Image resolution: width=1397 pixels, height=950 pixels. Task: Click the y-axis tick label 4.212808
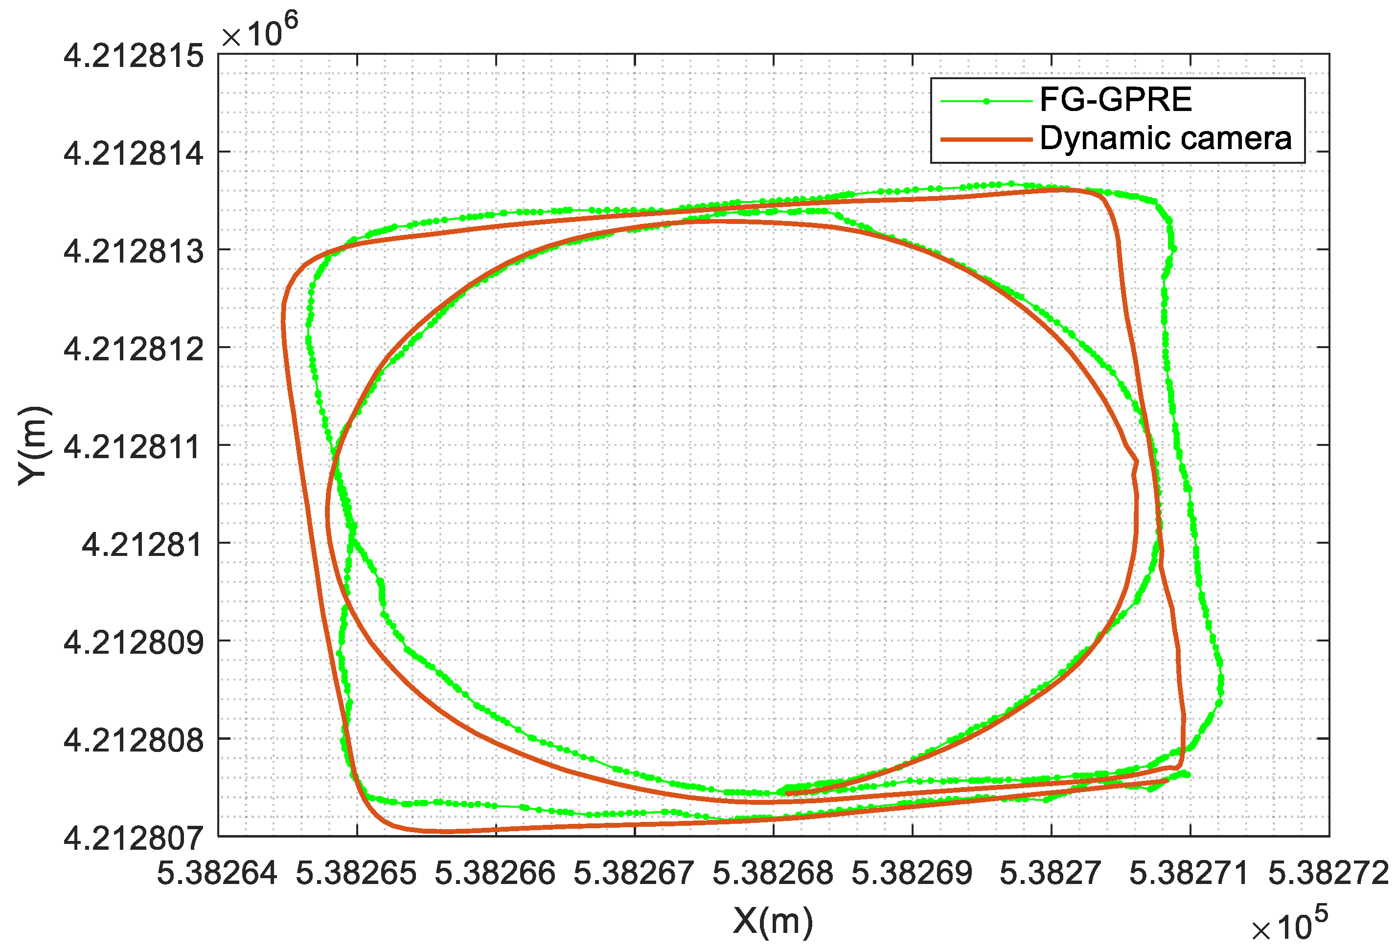[134, 740]
